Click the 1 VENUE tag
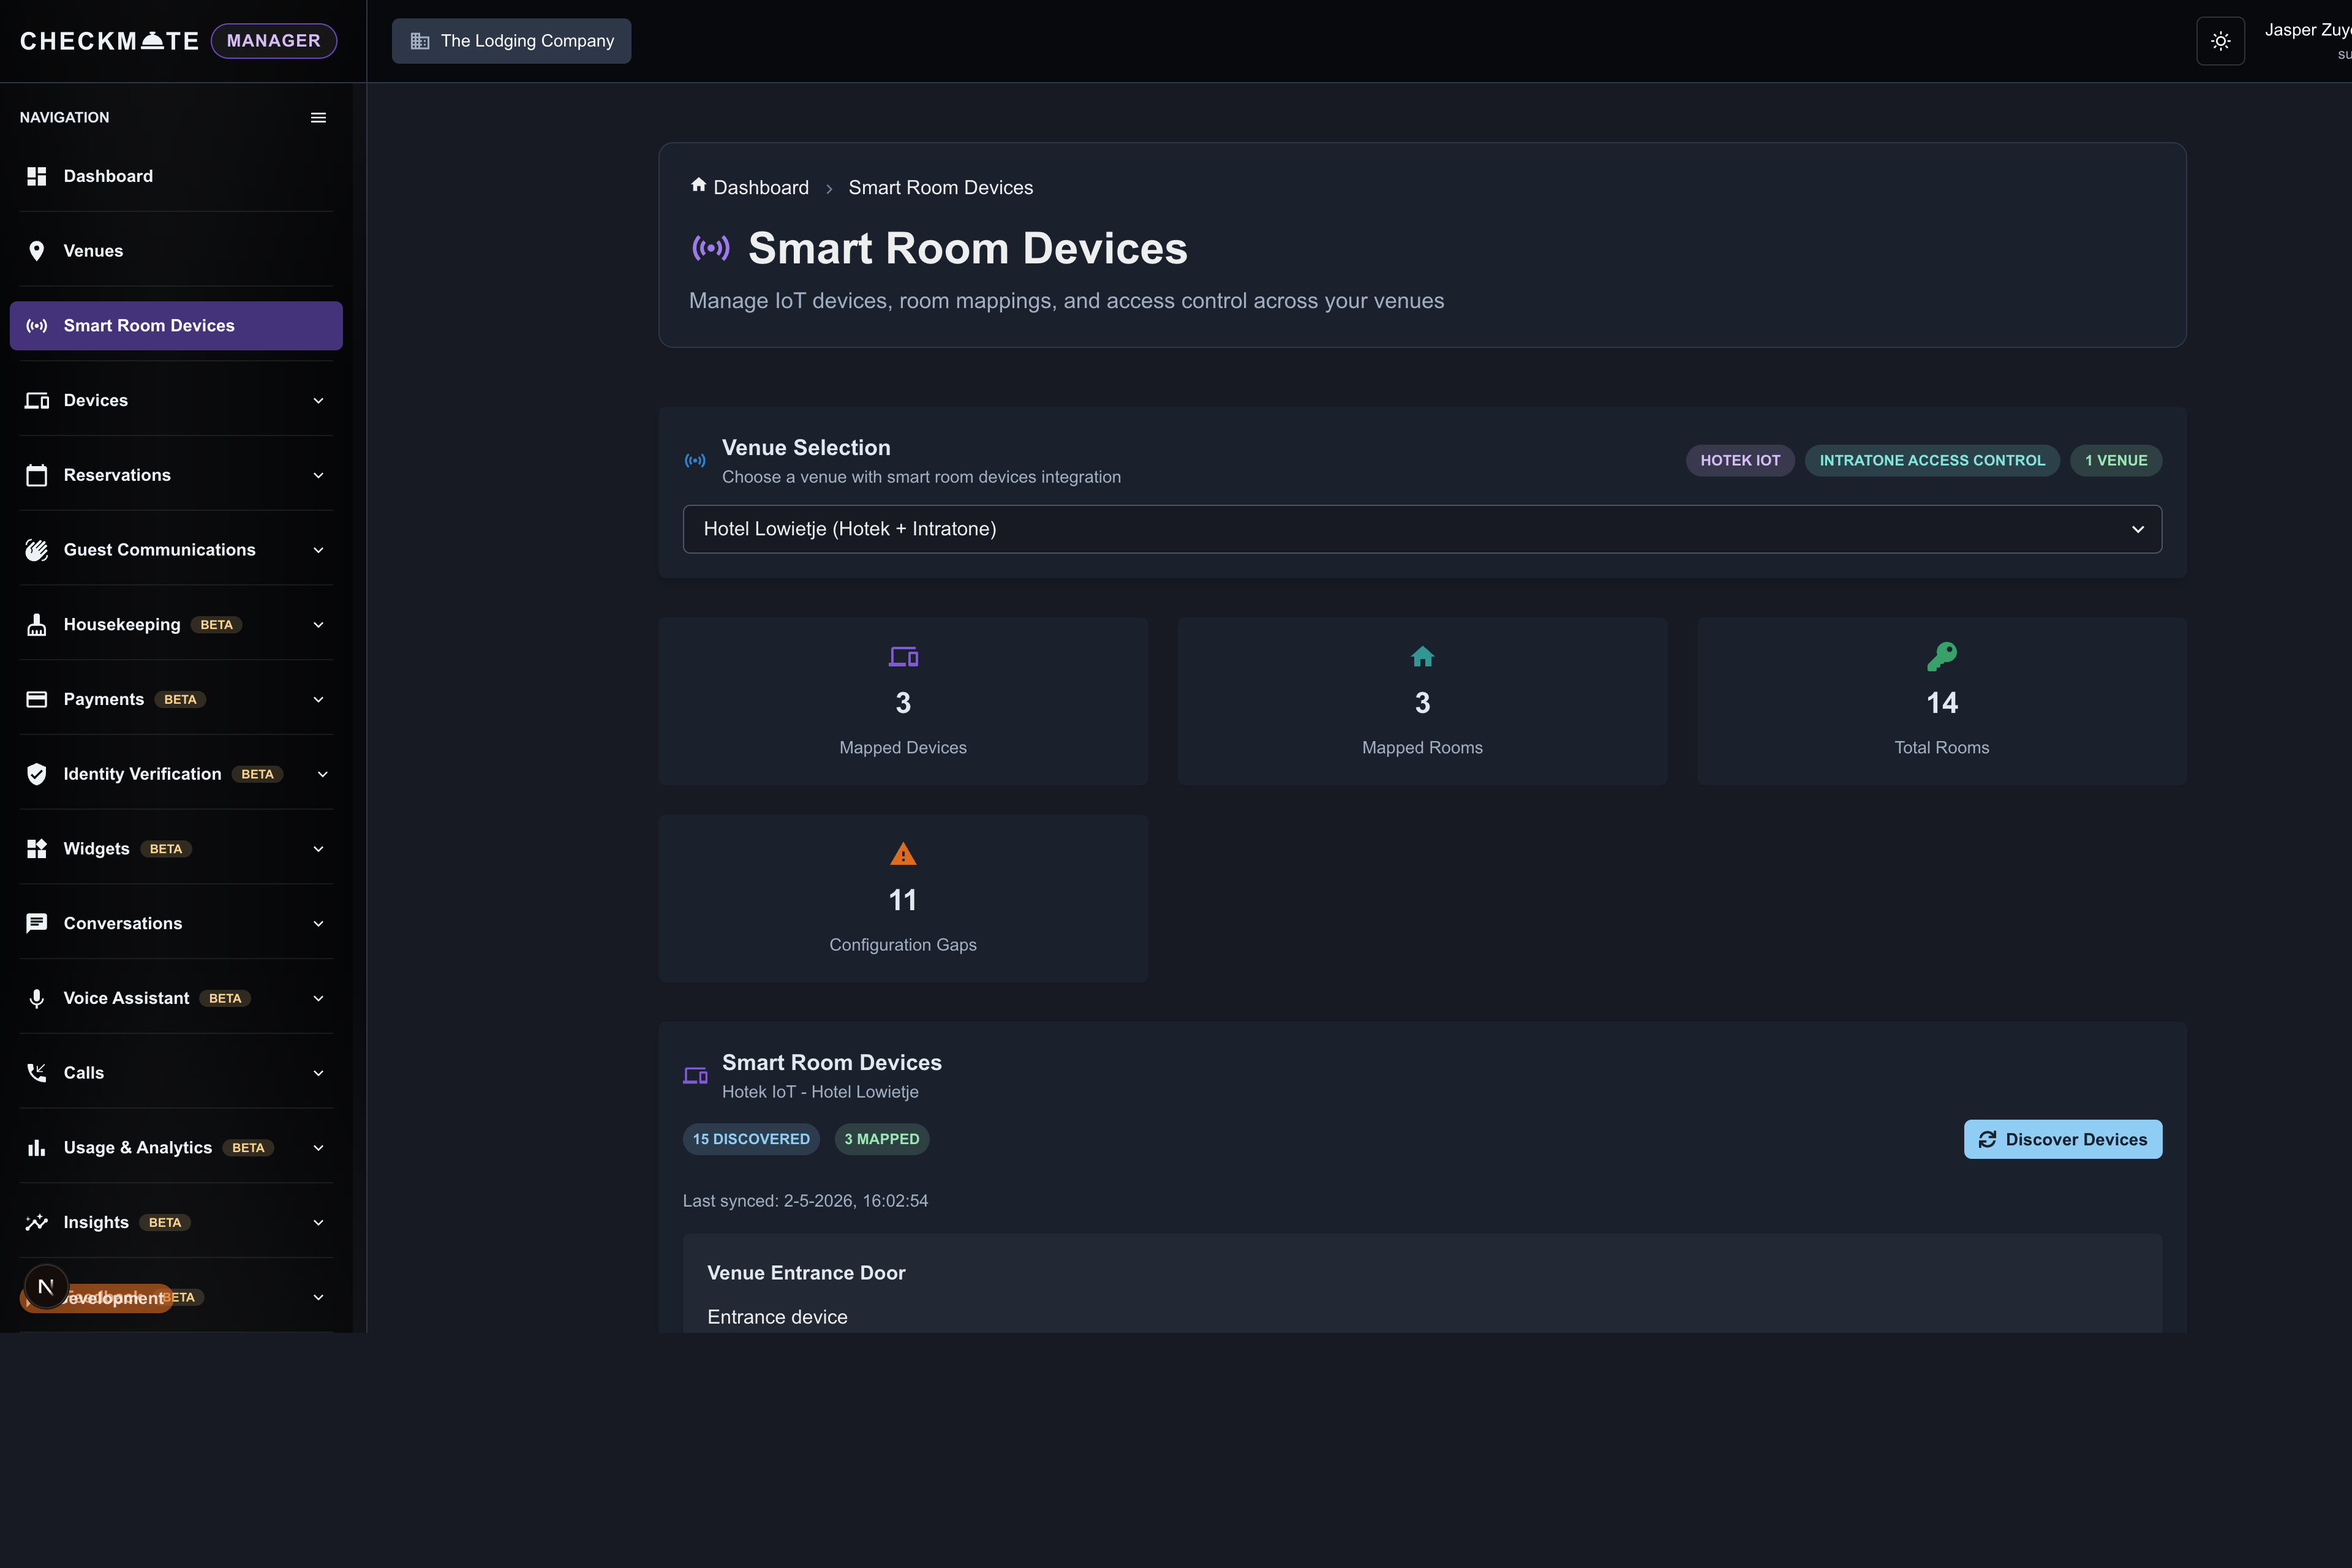The width and height of the screenshot is (2352, 1568). click(2116, 461)
